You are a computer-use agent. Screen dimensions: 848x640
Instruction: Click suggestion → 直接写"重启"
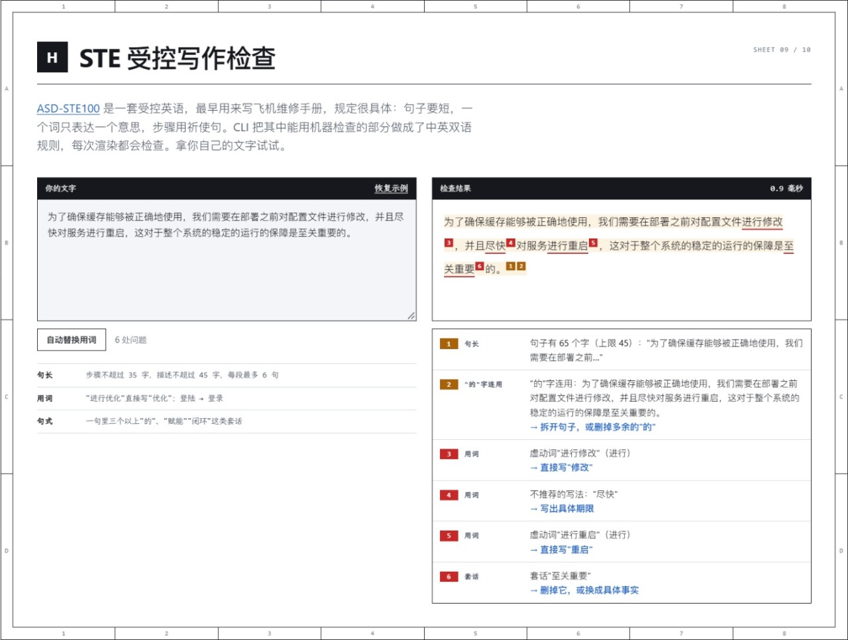560,550
